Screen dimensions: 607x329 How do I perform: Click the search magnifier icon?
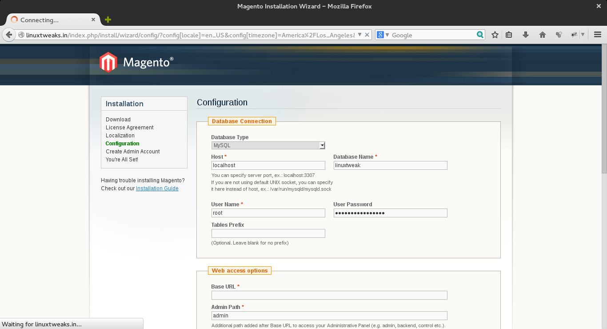480,35
